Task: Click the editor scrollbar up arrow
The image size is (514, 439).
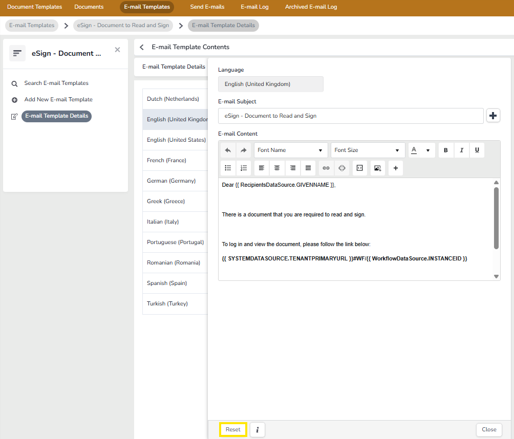Action: tap(496, 183)
